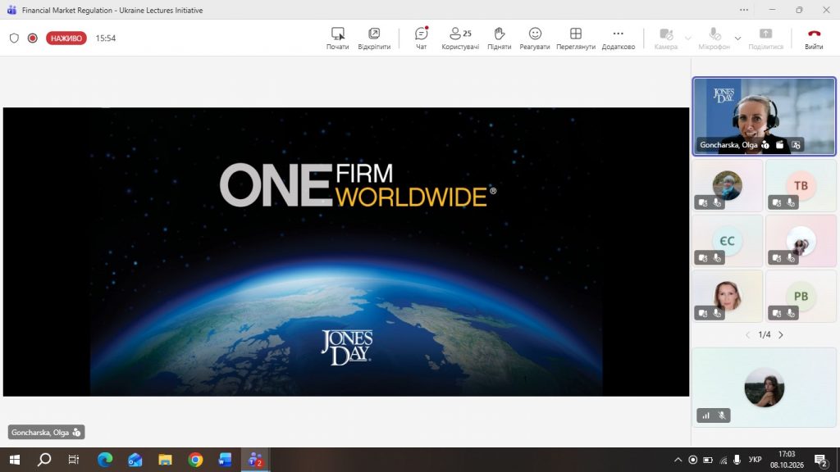The height and width of the screenshot is (472, 840).
Task: Open Task View on the taskbar
Action: [x=74, y=460]
